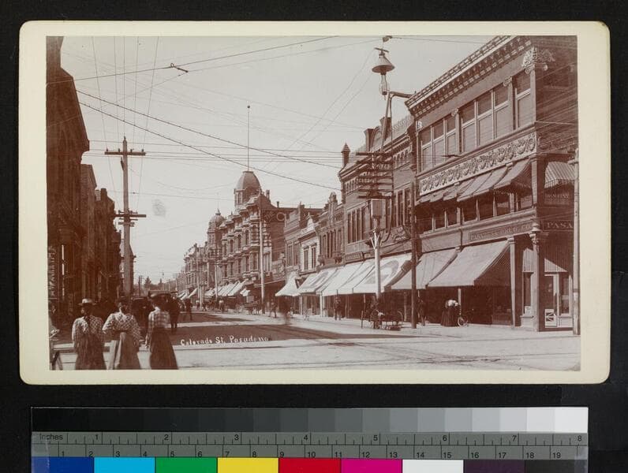
Task: Click the dark blue color patch
Action: pyautogui.click(x=62, y=465)
